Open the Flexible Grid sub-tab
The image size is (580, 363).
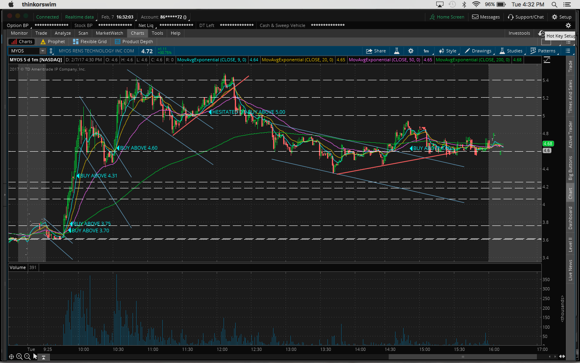pyautogui.click(x=90, y=42)
